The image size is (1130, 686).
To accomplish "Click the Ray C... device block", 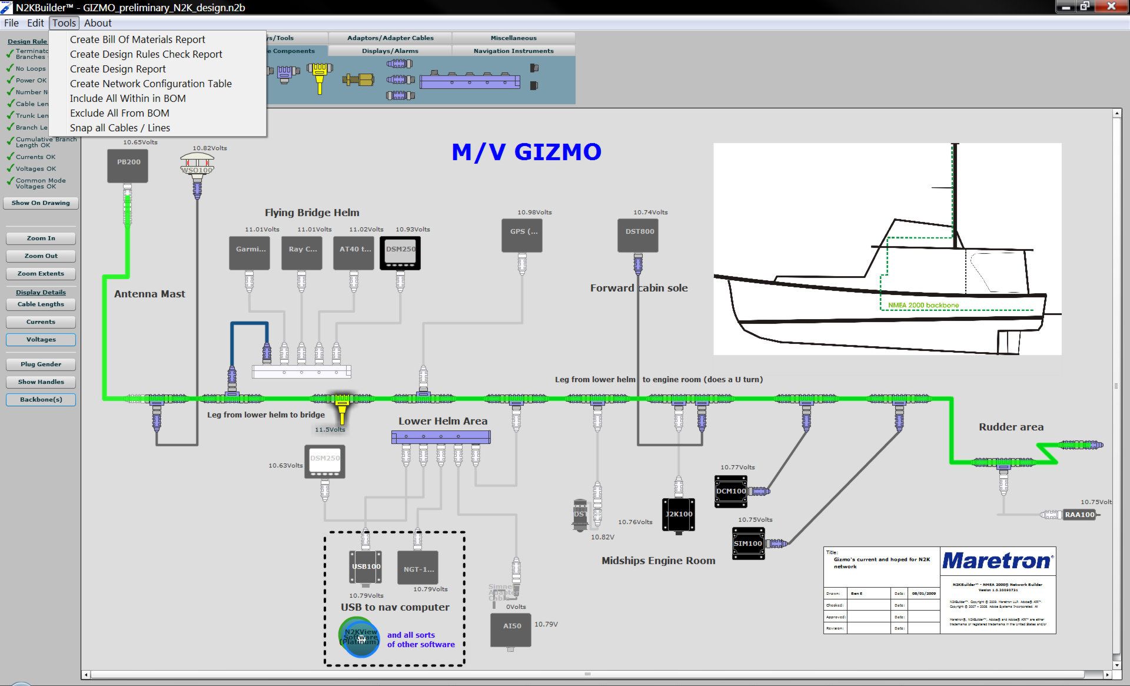I will 302,253.
